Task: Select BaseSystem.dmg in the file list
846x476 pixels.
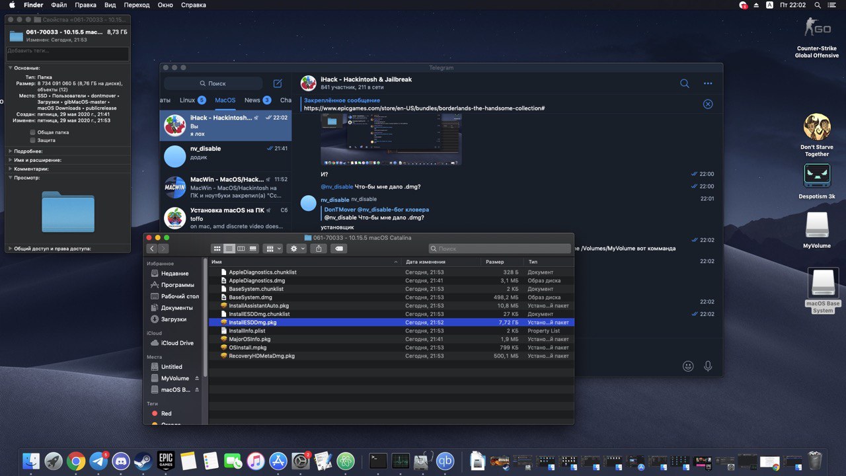Action: click(391, 297)
